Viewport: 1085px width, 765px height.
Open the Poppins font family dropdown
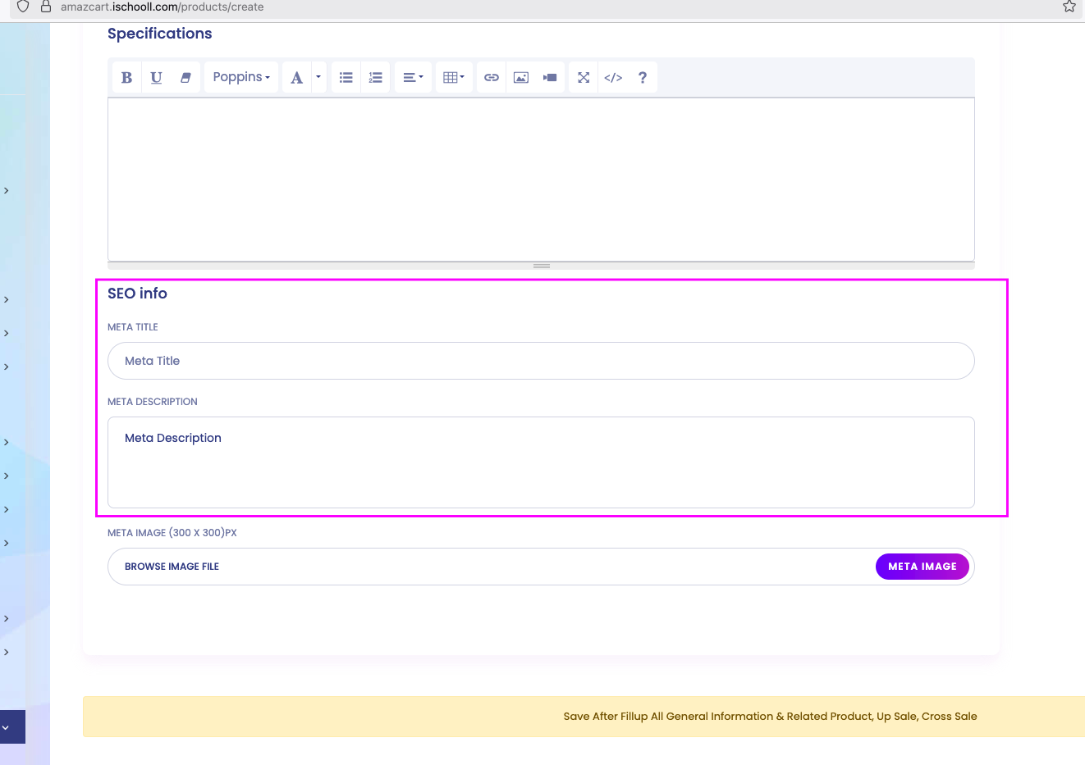tap(241, 77)
